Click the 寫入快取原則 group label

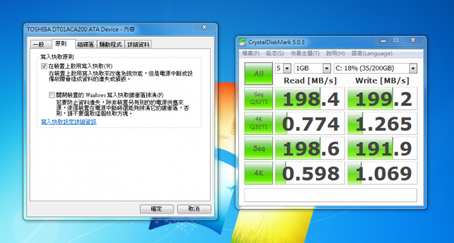tap(57, 57)
